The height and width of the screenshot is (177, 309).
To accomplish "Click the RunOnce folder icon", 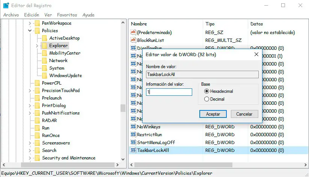I will pyautogui.click(x=37, y=135).
